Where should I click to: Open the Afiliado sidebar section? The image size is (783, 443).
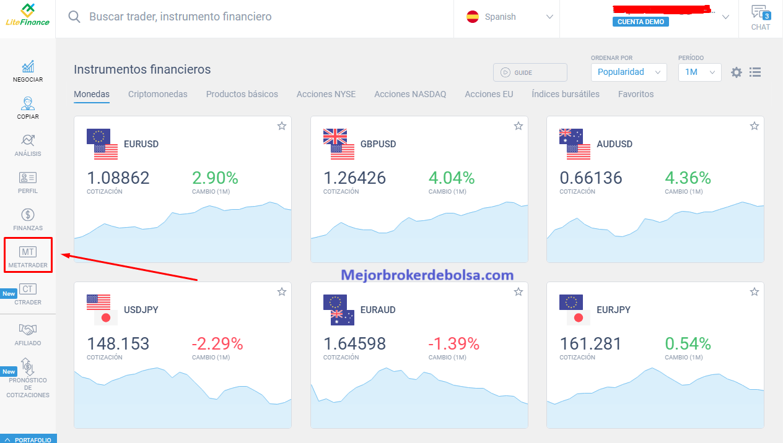pyautogui.click(x=28, y=334)
